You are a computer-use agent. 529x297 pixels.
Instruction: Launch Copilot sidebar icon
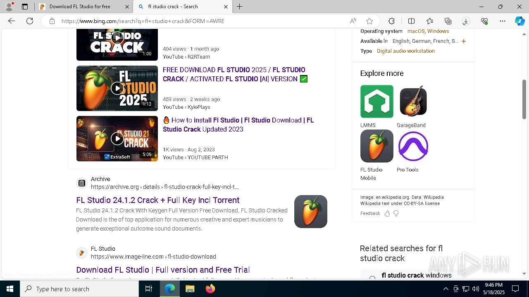(519, 21)
